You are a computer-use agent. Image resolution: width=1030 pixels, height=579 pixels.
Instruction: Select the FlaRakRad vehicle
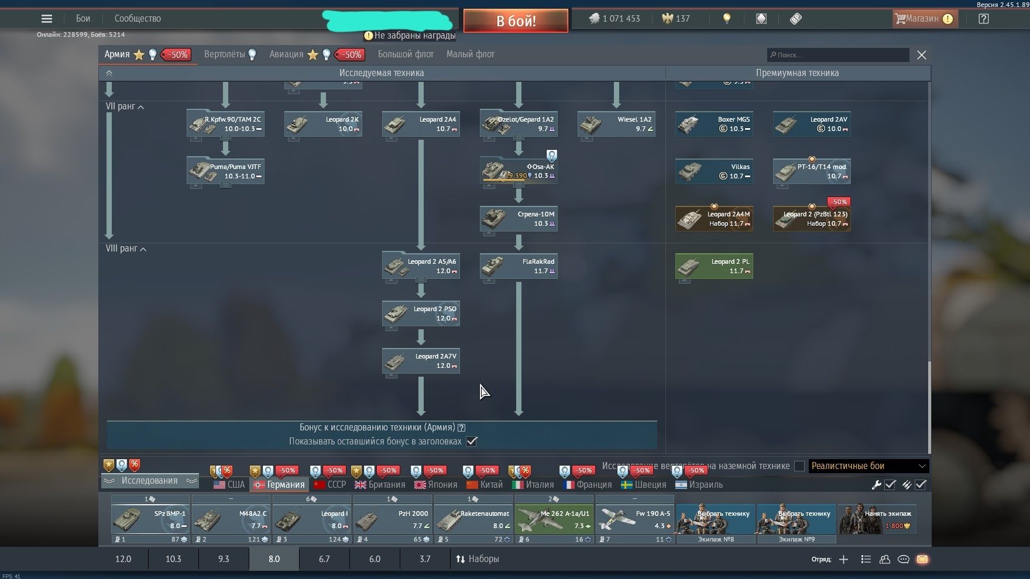(519, 266)
